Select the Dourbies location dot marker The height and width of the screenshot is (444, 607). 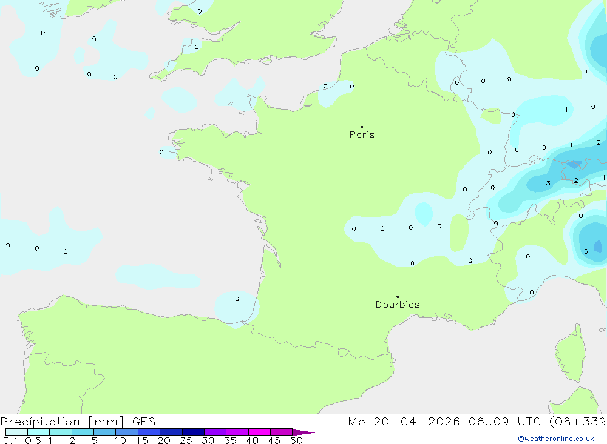tap(398, 297)
